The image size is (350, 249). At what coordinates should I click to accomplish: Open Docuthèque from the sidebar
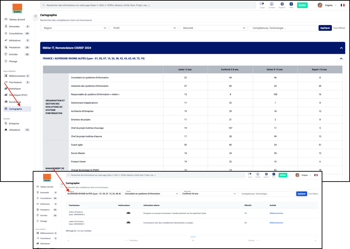(x=15, y=102)
